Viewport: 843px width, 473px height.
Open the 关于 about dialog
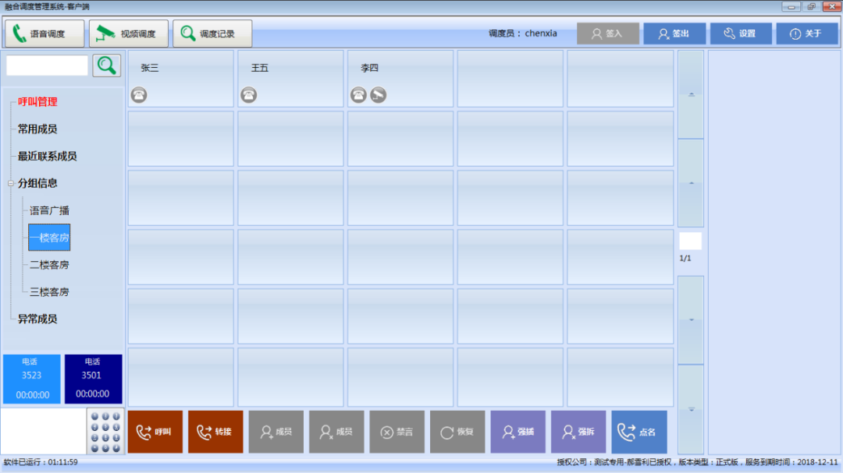point(806,34)
